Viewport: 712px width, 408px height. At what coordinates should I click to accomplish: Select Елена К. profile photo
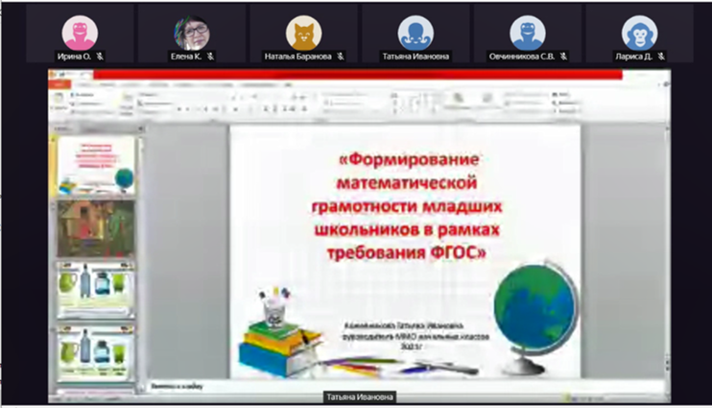191,32
